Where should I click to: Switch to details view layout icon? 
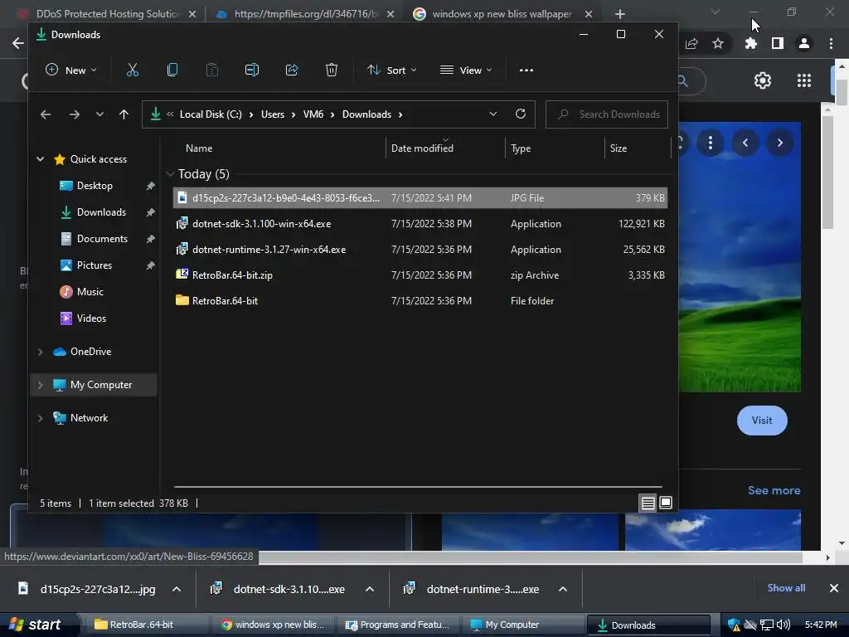click(x=648, y=503)
